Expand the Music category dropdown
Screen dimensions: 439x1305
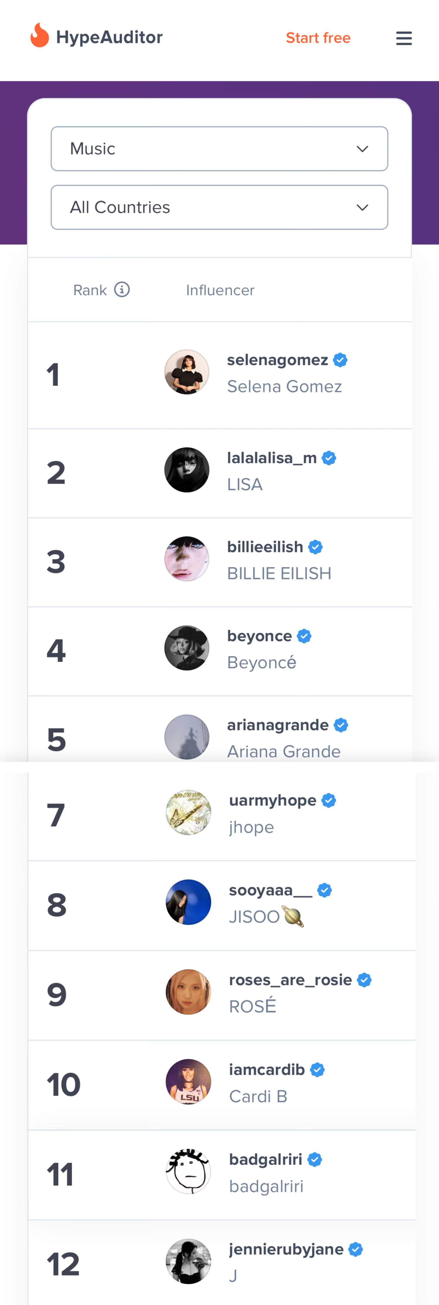click(220, 149)
